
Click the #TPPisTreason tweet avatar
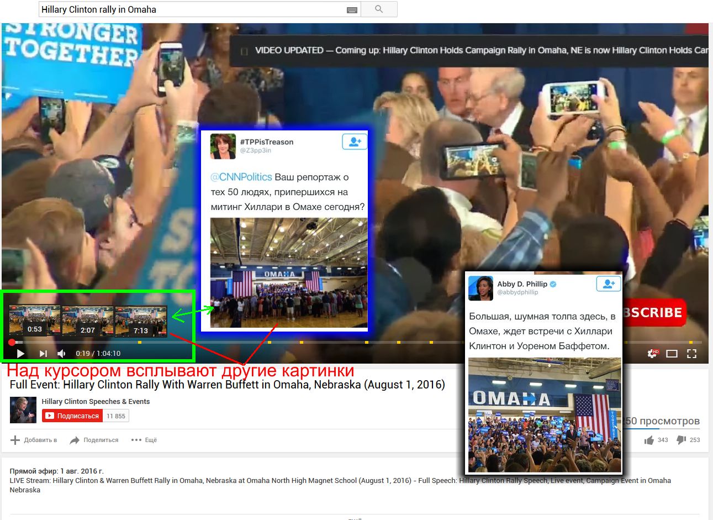(223, 146)
